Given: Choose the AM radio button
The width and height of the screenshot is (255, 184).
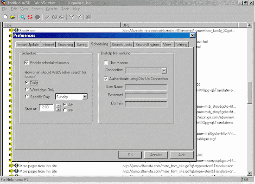Looking at the screenshot, I should tap(65, 105).
